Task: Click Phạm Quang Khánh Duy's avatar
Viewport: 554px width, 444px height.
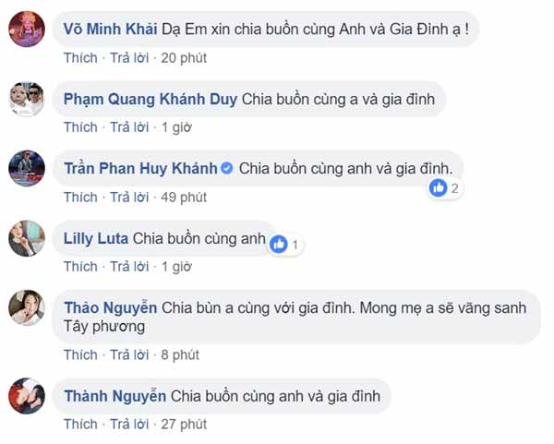Action: 27,99
